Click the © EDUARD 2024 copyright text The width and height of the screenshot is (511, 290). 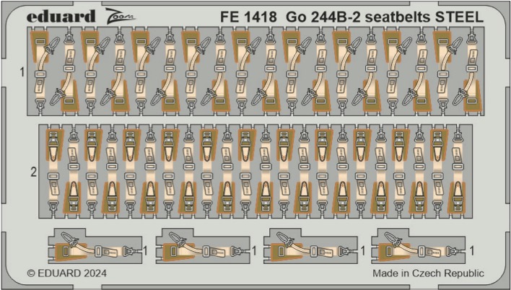click(x=67, y=273)
